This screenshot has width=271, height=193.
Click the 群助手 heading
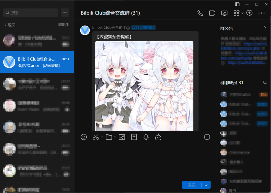tap(63, 25)
